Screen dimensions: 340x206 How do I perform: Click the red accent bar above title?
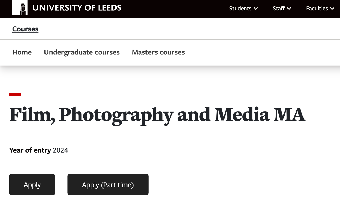[x=15, y=94]
